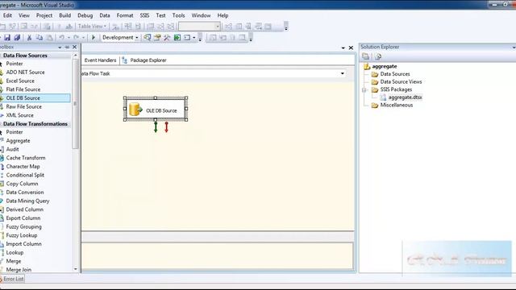The width and height of the screenshot is (516, 290).
Task: Collapse the SSIS Packages tree node
Action: (x=364, y=89)
